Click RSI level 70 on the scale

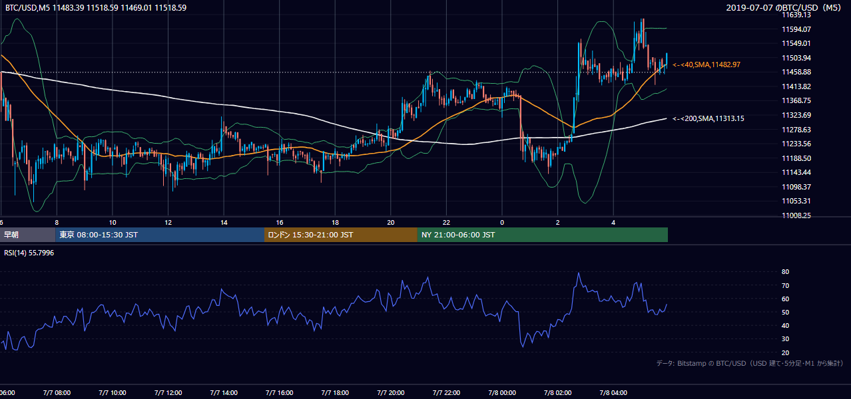786,285
